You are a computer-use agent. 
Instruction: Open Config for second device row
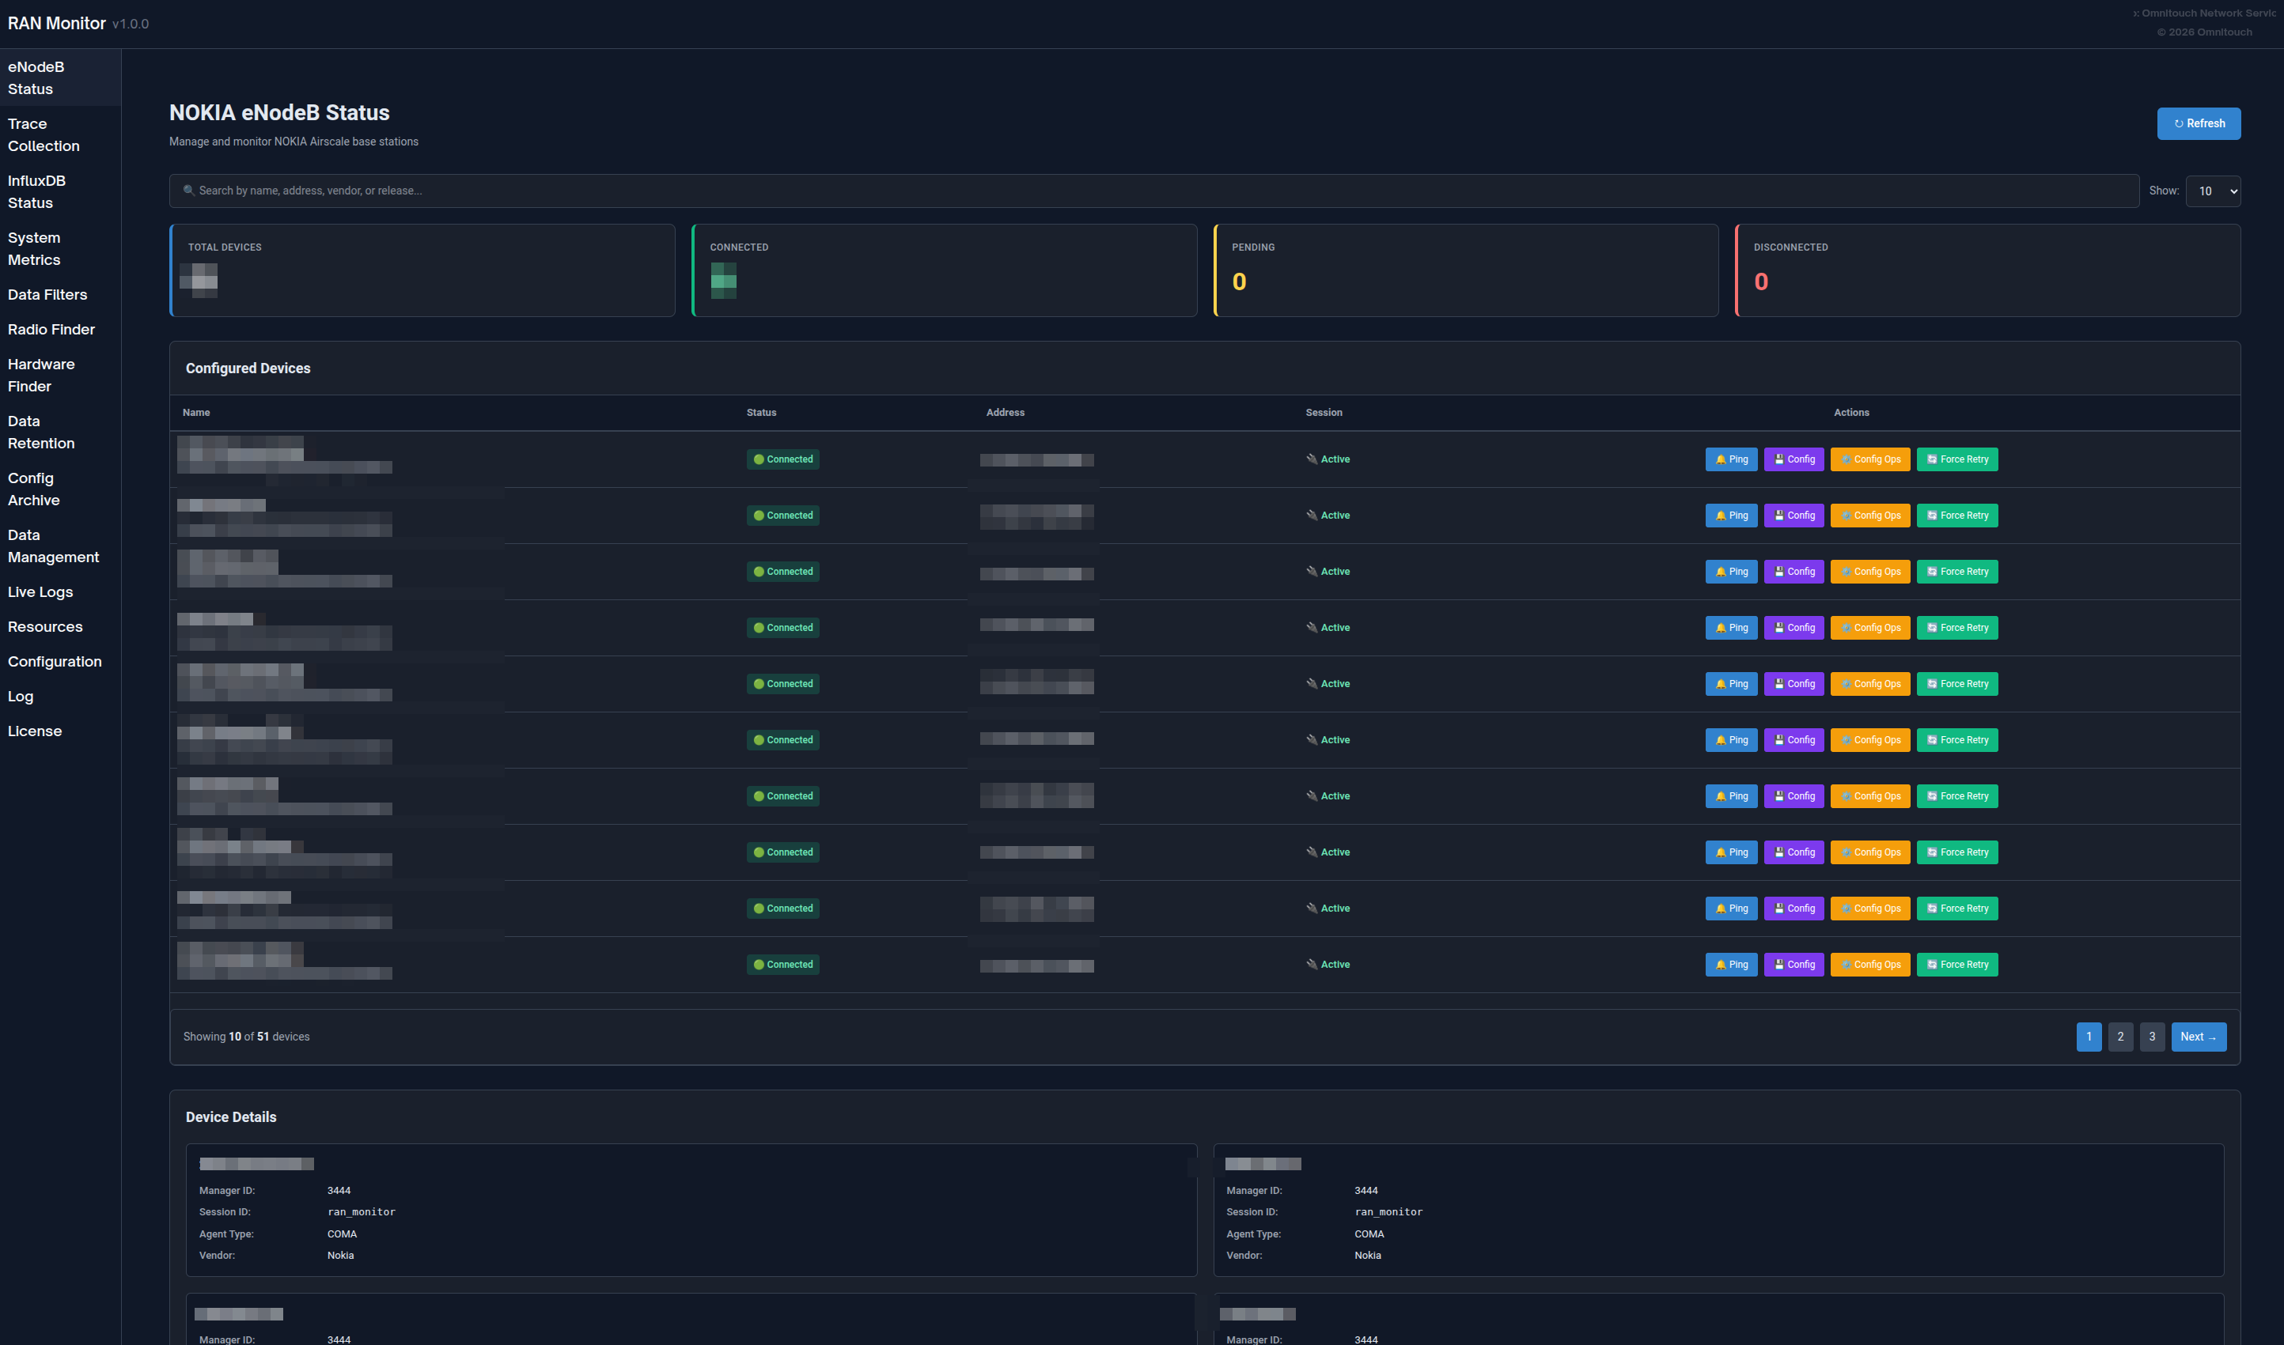pos(1793,516)
